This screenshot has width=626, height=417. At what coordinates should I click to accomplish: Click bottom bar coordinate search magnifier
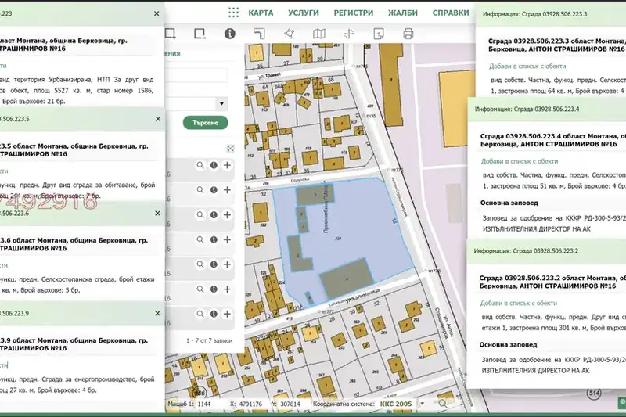pyautogui.click(x=442, y=404)
